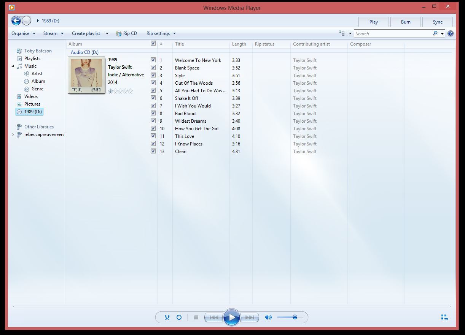Skip to next track

coord(250,317)
